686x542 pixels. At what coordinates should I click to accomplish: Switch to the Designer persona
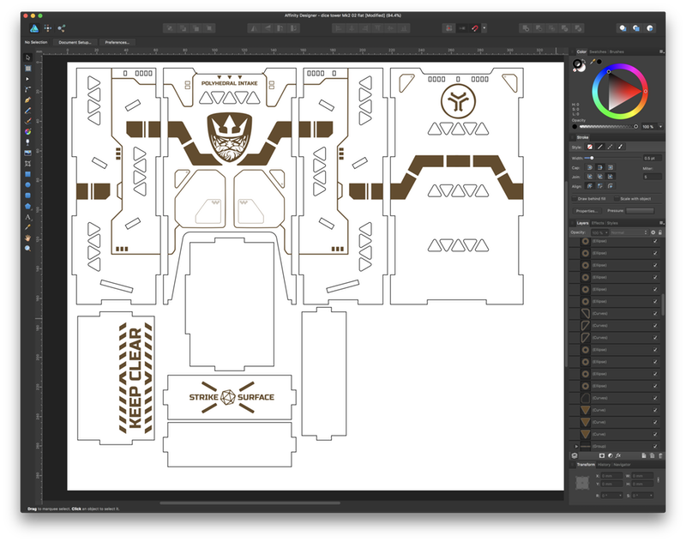point(34,28)
